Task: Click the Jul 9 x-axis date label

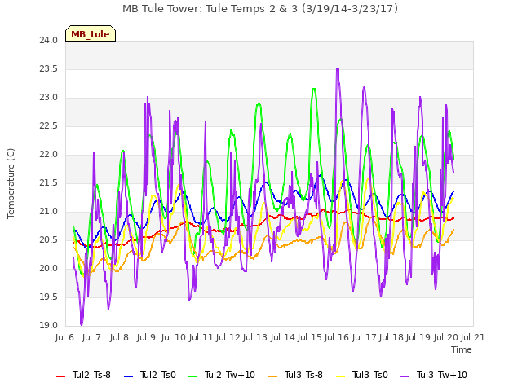Action: [146, 338]
